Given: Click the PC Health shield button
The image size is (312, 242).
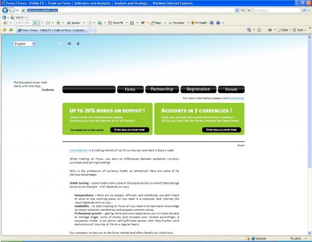Looking at the screenshot, I should pos(199,23).
